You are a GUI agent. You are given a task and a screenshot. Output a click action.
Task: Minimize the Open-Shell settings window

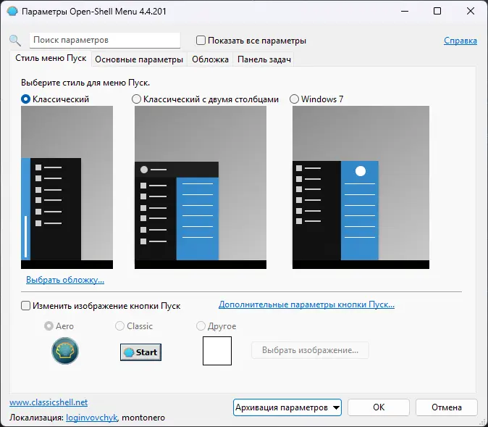[405, 11]
